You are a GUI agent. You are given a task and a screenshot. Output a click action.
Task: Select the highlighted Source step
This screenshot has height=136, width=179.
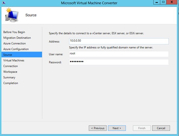(x=22, y=55)
